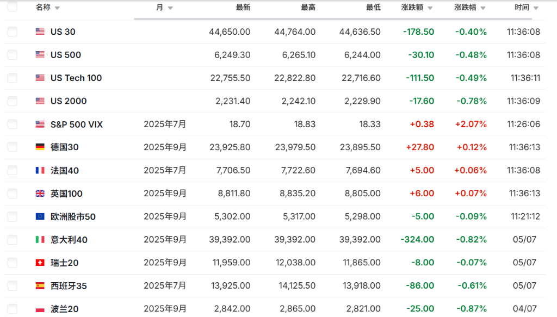Click the Spanish flag next to 西班牙35
The image size is (557, 317).
pyautogui.click(x=39, y=285)
